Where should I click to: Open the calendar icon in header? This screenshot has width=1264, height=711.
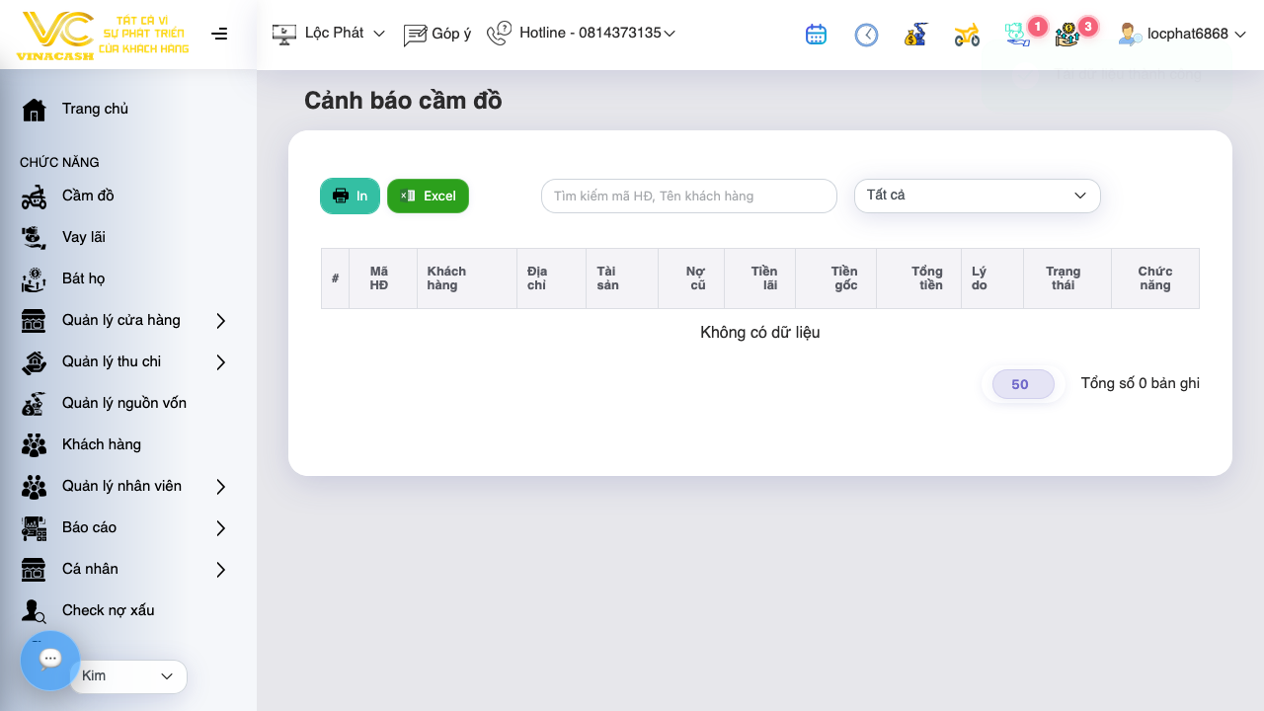tap(816, 35)
